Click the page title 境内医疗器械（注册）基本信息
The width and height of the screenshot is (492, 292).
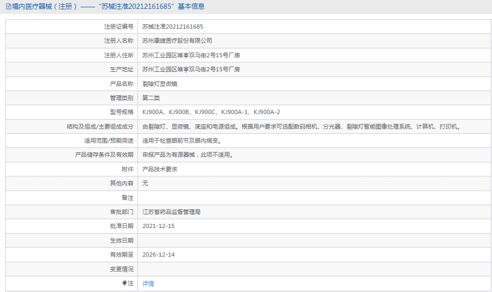(x=108, y=6)
